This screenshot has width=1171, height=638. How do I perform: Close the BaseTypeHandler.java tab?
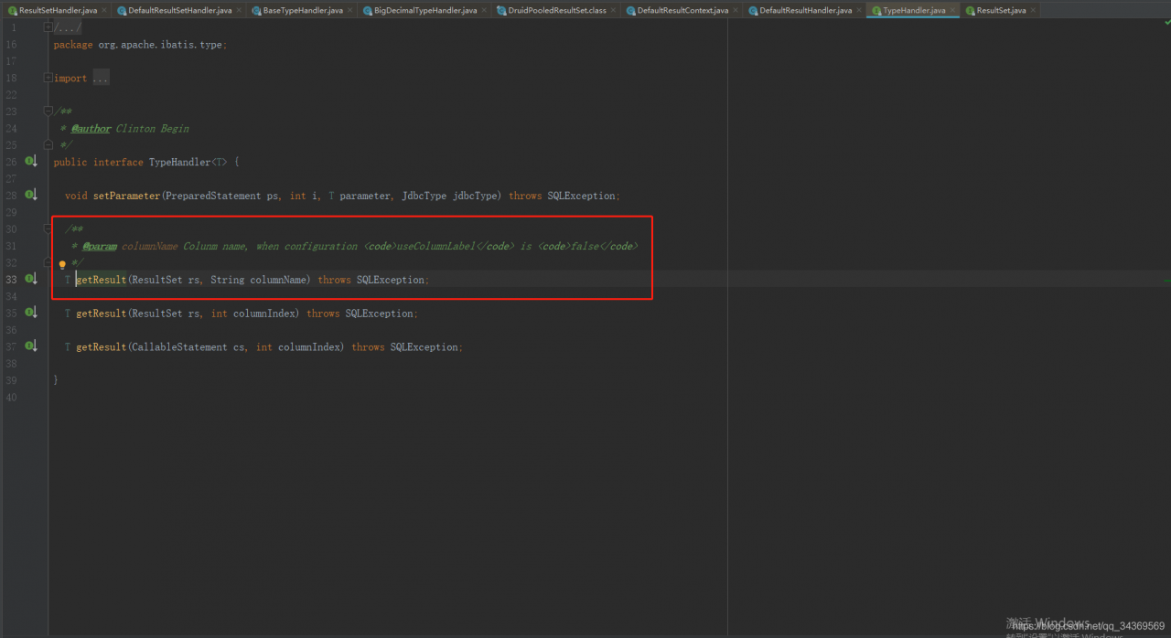click(351, 10)
